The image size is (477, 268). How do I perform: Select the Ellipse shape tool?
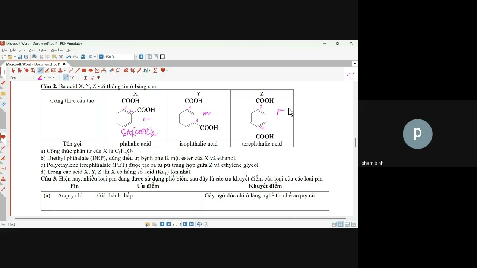tap(91, 70)
